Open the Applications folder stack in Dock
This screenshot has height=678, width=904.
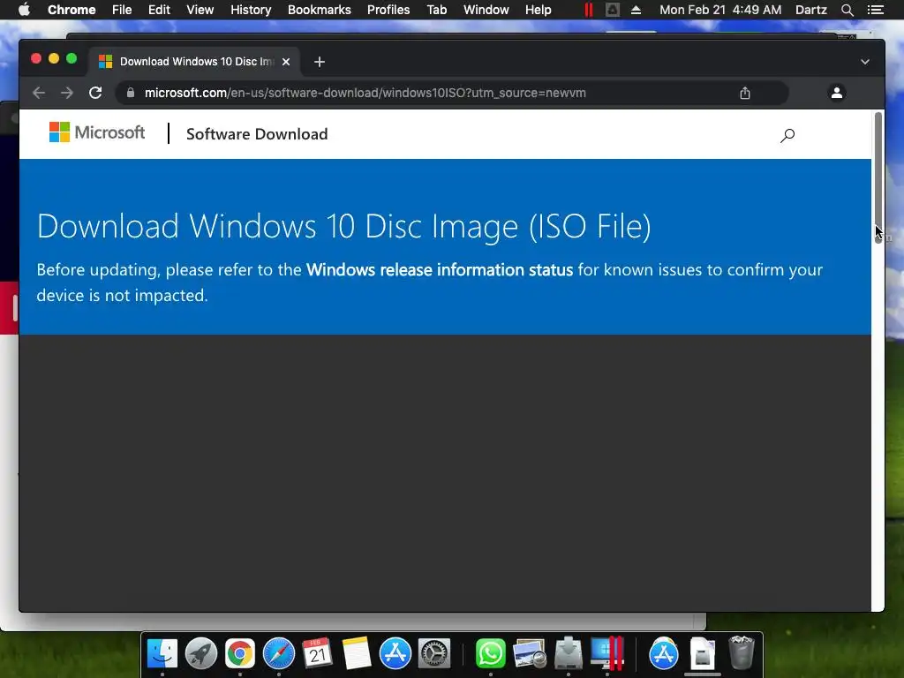click(x=664, y=653)
